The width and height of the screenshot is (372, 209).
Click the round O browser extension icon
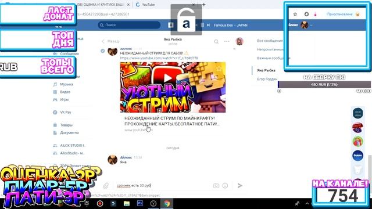[306, 14]
